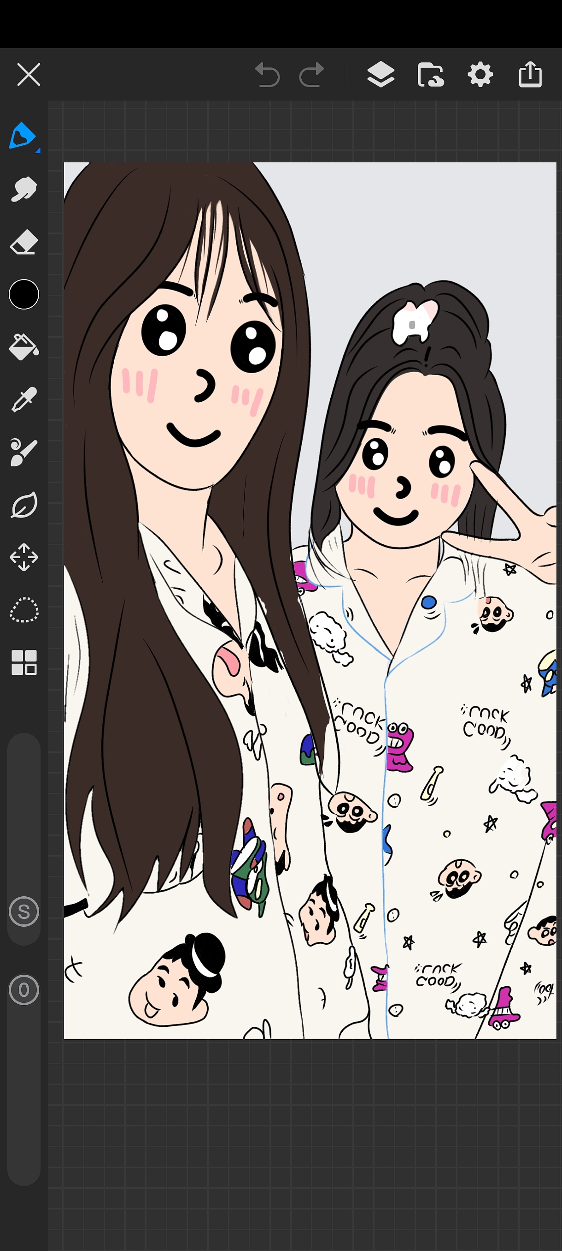The height and width of the screenshot is (1251, 562).
Task: Open canvas settings gear
Action: 480,75
